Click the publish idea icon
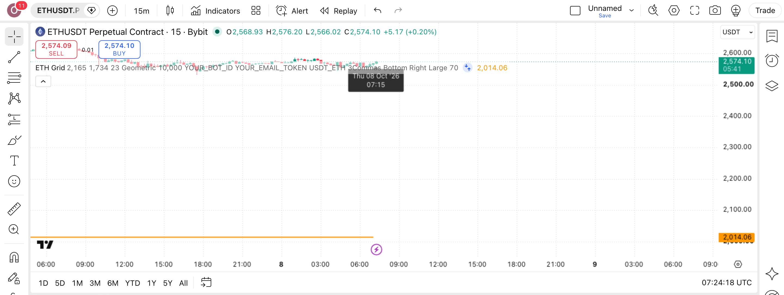The image size is (784, 295). (x=736, y=11)
